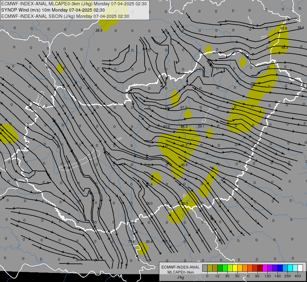Click the dark green legend swatch

click(x=220, y=268)
